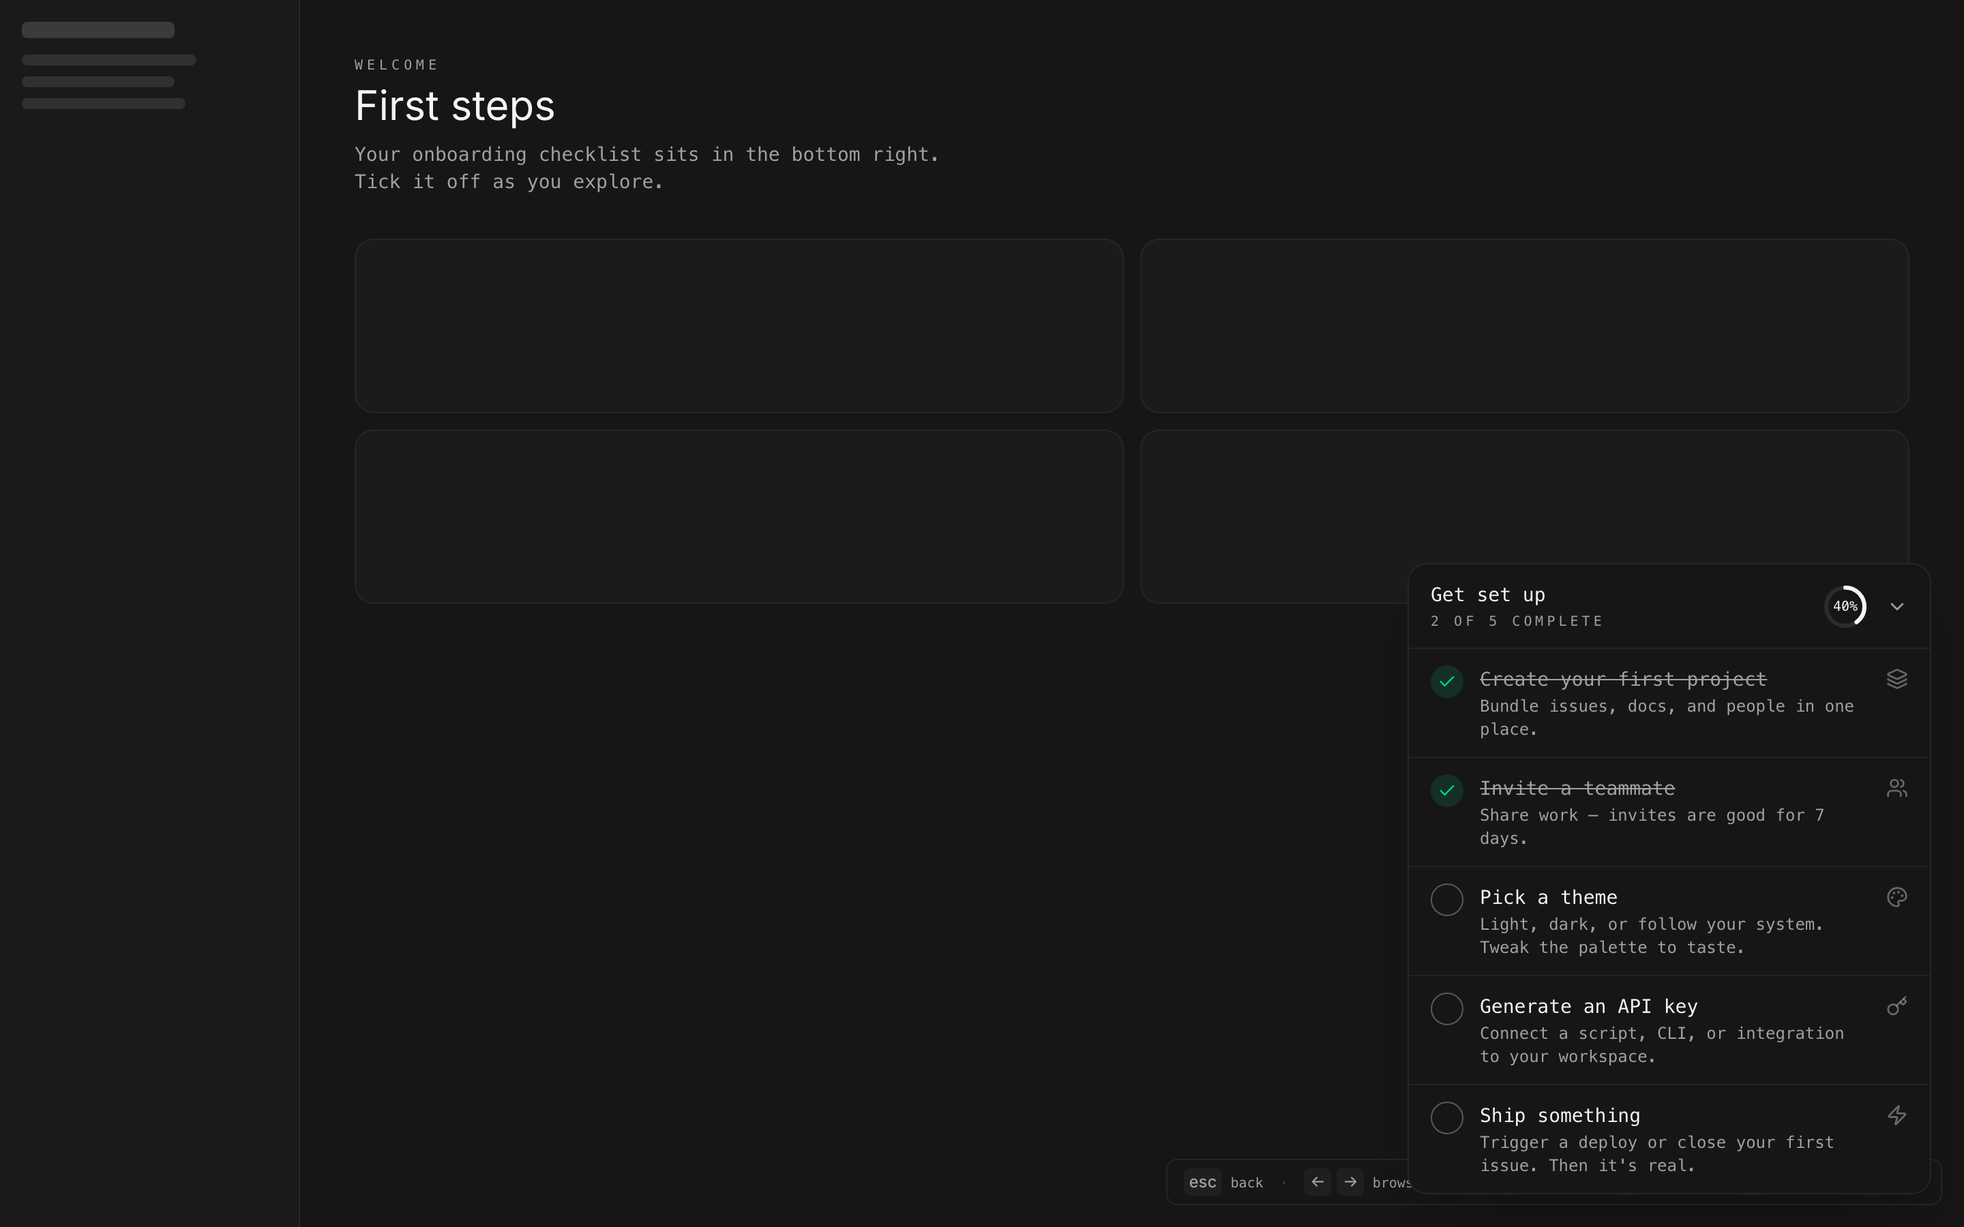Viewport: 1964px width, 1227px height.
Task: Click the people icon beside Invite a teammate
Action: coord(1896,788)
